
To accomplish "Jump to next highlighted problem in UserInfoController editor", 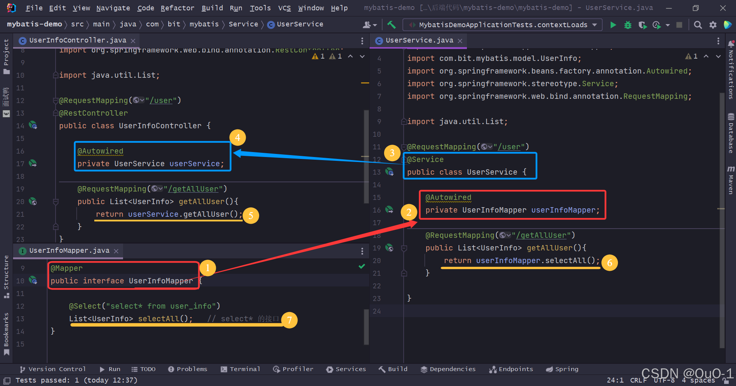I will point(362,56).
